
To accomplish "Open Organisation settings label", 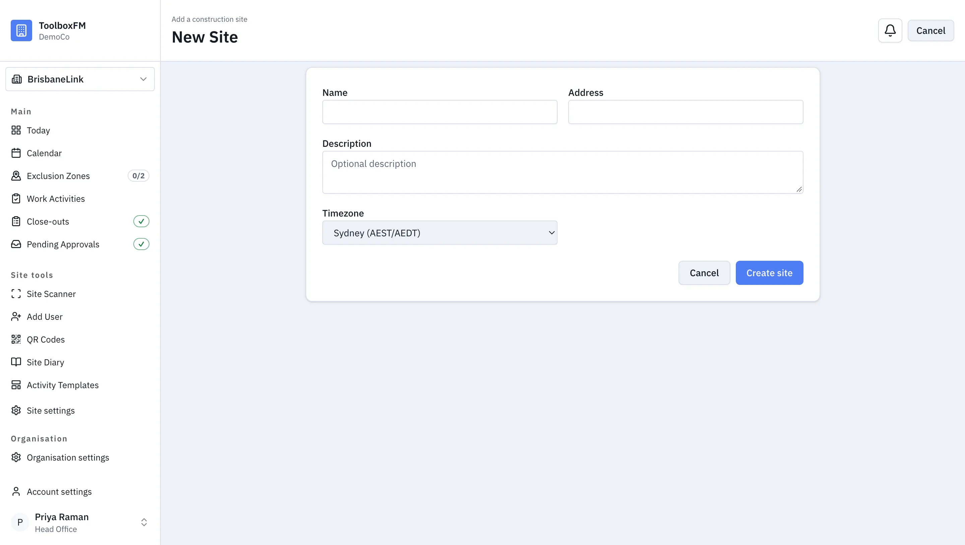I will tap(68, 457).
